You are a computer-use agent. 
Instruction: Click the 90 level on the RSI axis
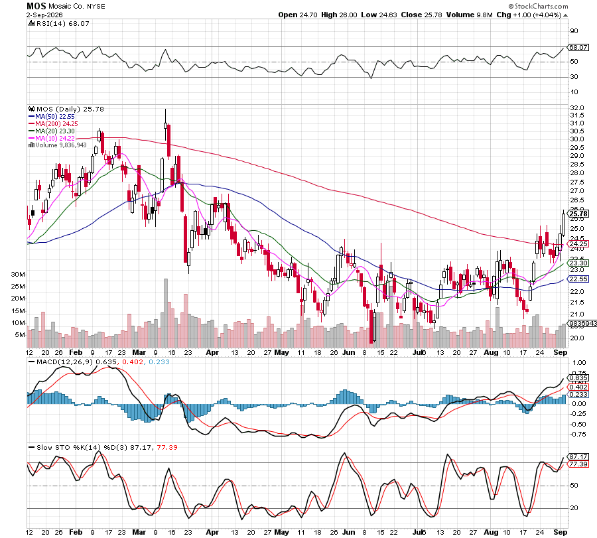(574, 31)
